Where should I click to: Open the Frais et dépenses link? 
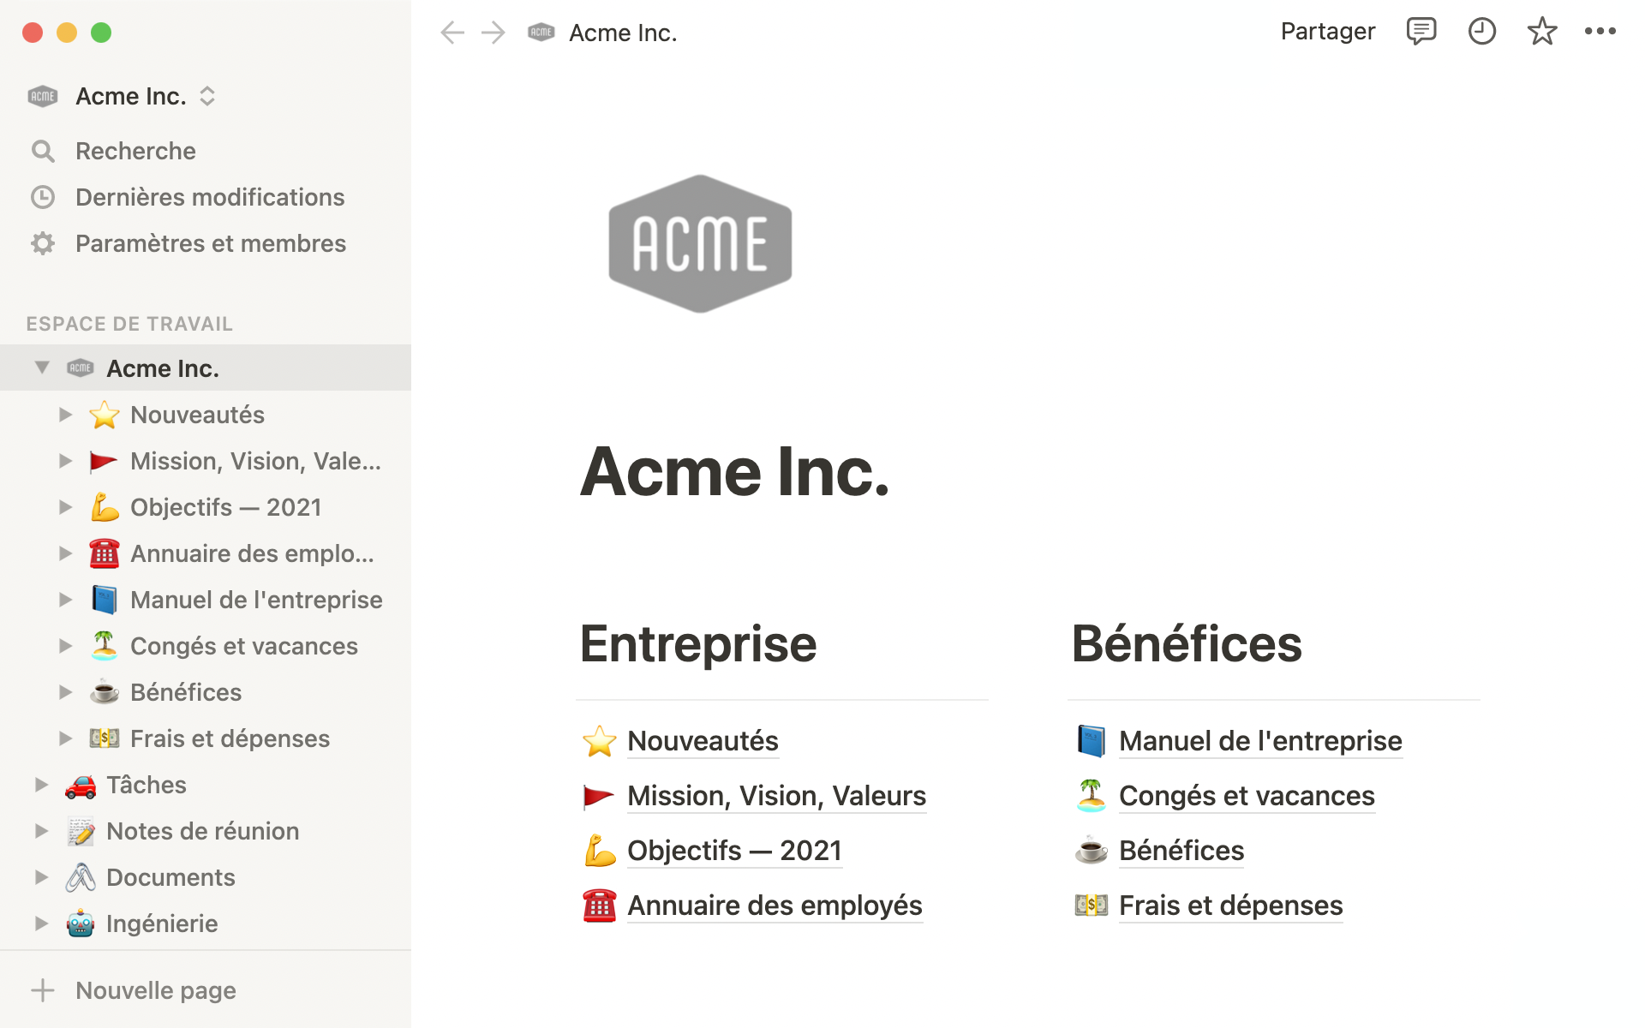(1230, 905)
